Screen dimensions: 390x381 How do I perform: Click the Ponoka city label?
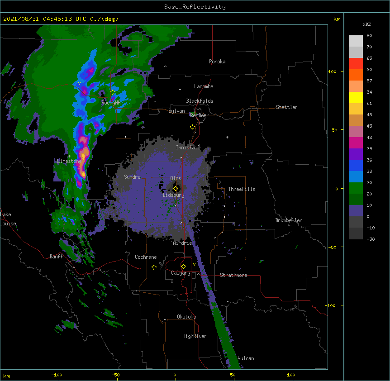pyautogui.click(x=217, y=62)
